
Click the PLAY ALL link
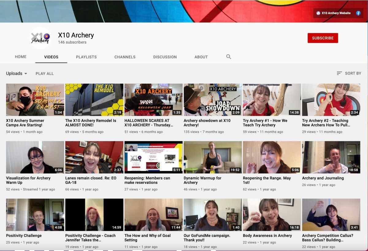tap(44, 74)
